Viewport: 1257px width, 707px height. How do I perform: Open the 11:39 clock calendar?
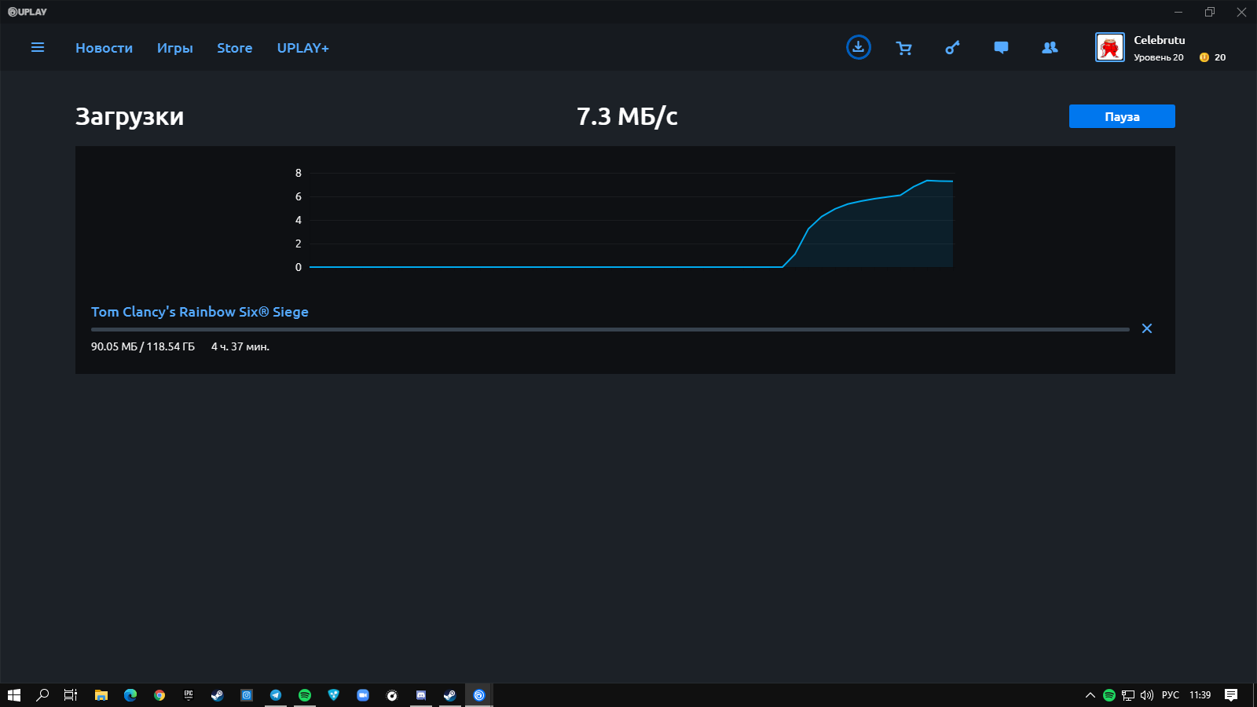click(x=1200, y=695)
